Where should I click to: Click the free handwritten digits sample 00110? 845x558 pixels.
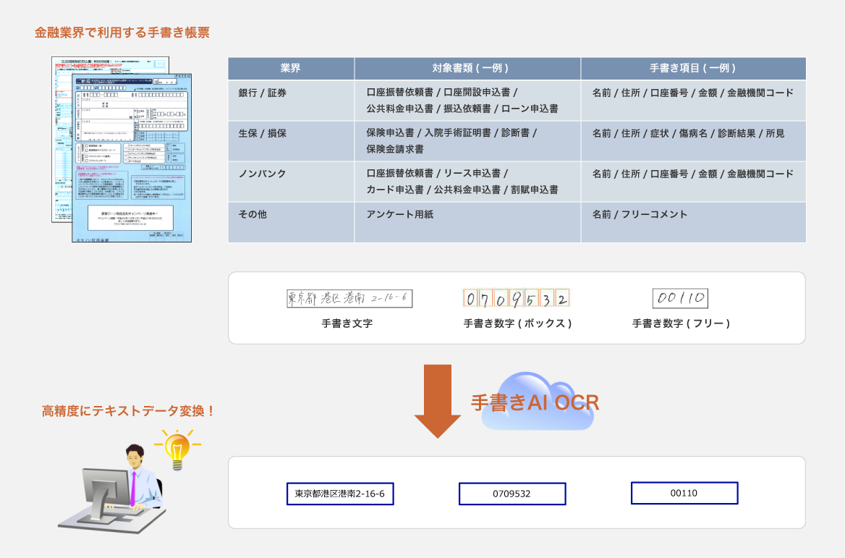[680, 298]
